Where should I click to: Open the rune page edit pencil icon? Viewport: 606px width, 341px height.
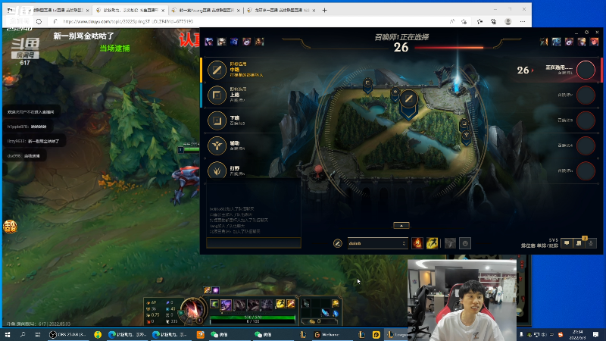click(x=337, y=243)
